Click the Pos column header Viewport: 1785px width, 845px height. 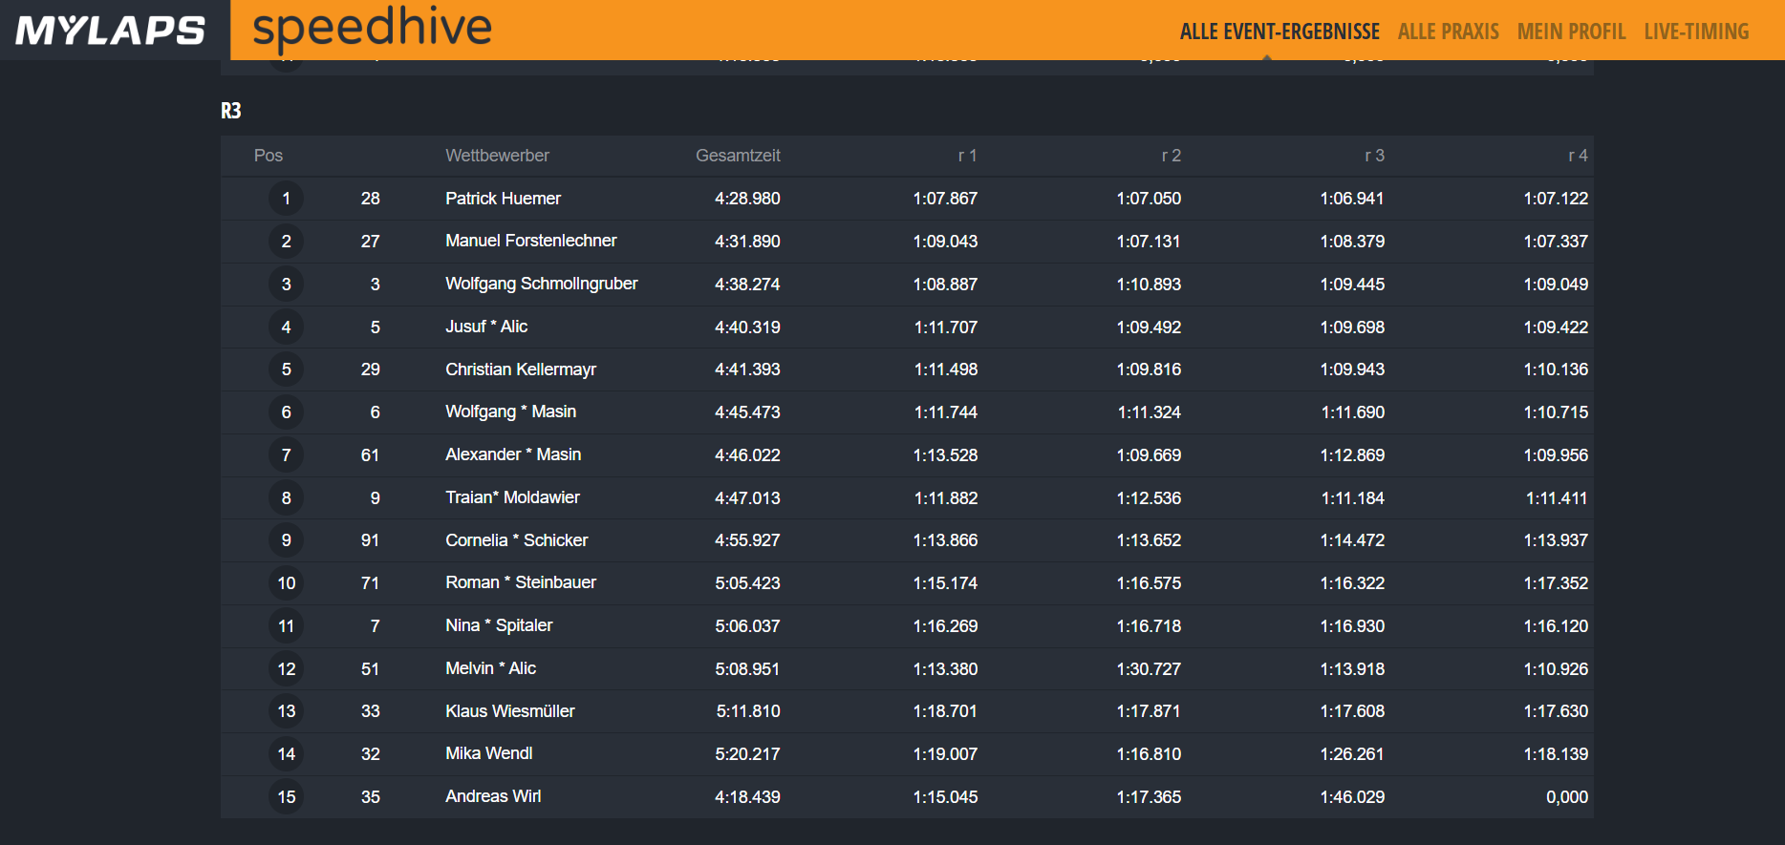click(269, 156)
